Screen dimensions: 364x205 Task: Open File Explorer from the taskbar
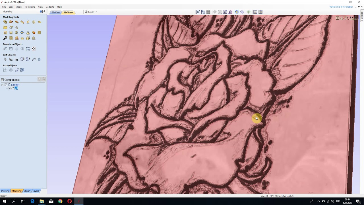pyautogui.click(x=42, y=201)
